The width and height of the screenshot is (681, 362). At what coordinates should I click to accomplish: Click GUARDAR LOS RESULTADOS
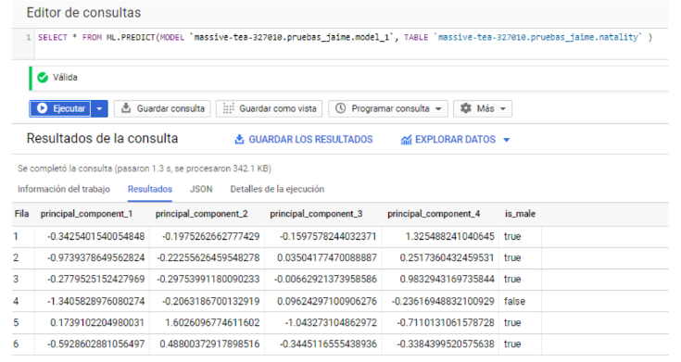click(303, 139)
